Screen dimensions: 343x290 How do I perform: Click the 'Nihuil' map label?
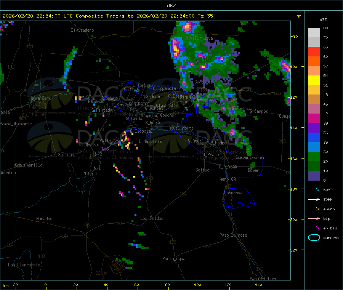pos(90,174)
